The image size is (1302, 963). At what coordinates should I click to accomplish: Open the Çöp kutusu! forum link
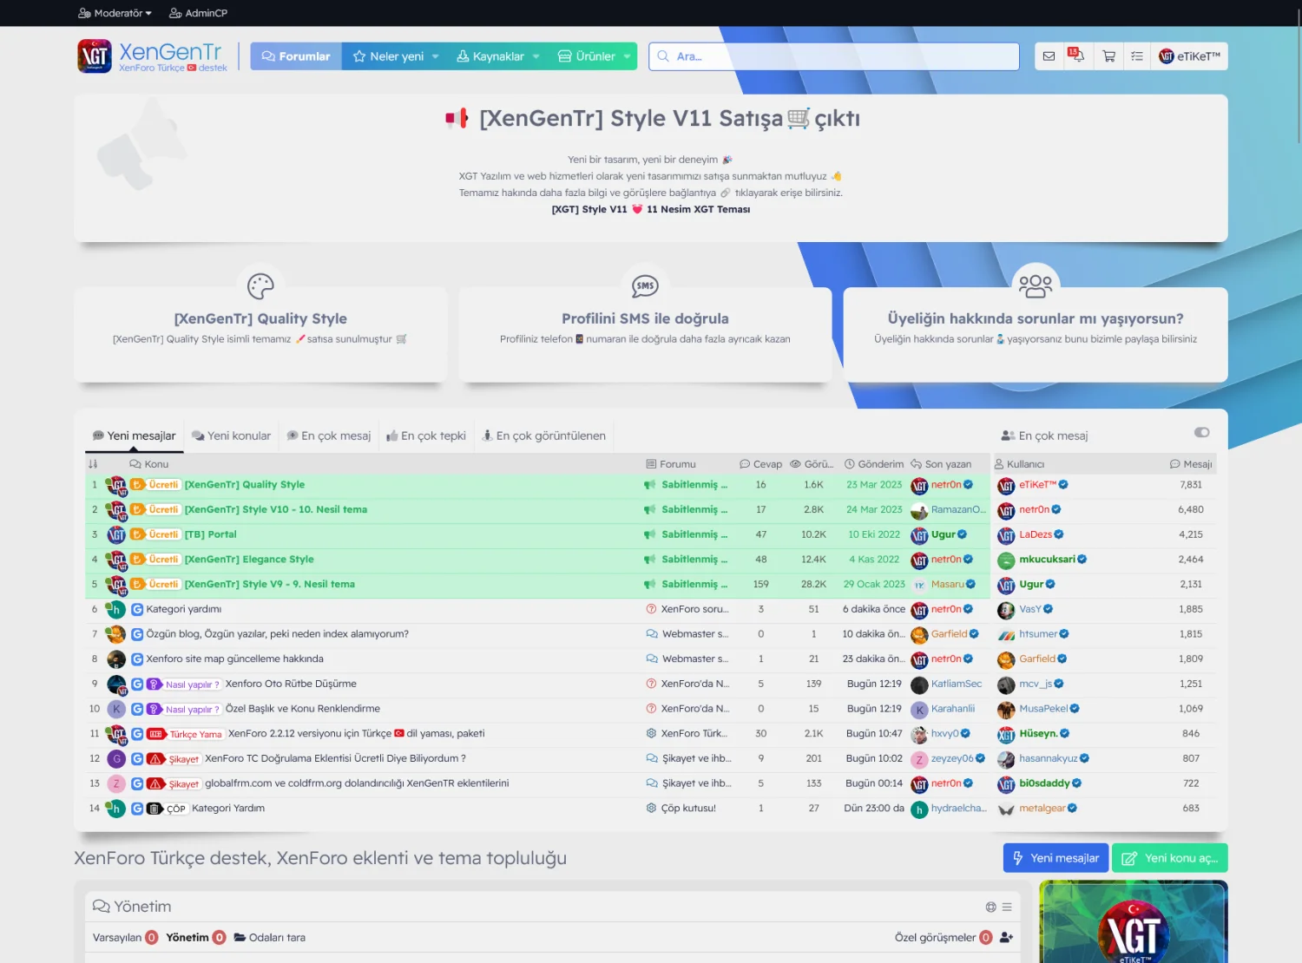click(688, 809)
